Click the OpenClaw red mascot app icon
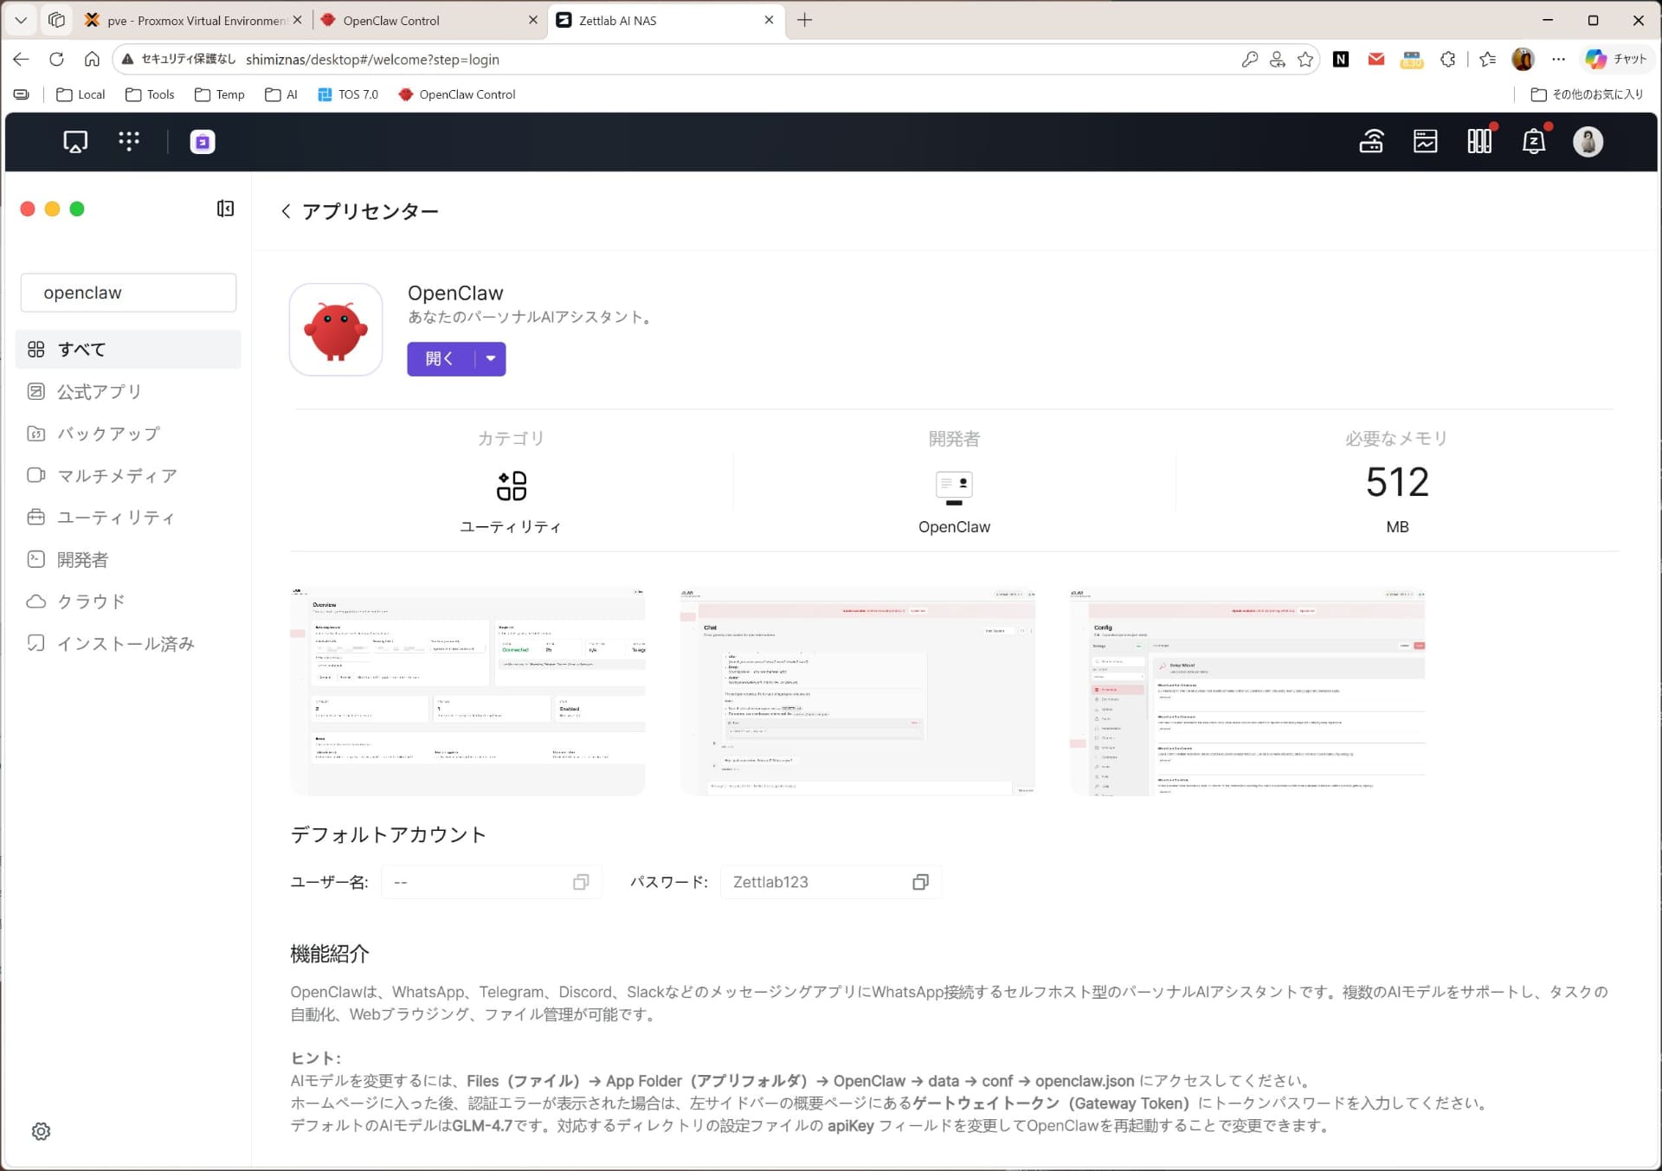1662x1171 pixels. [x=336, y=330]
